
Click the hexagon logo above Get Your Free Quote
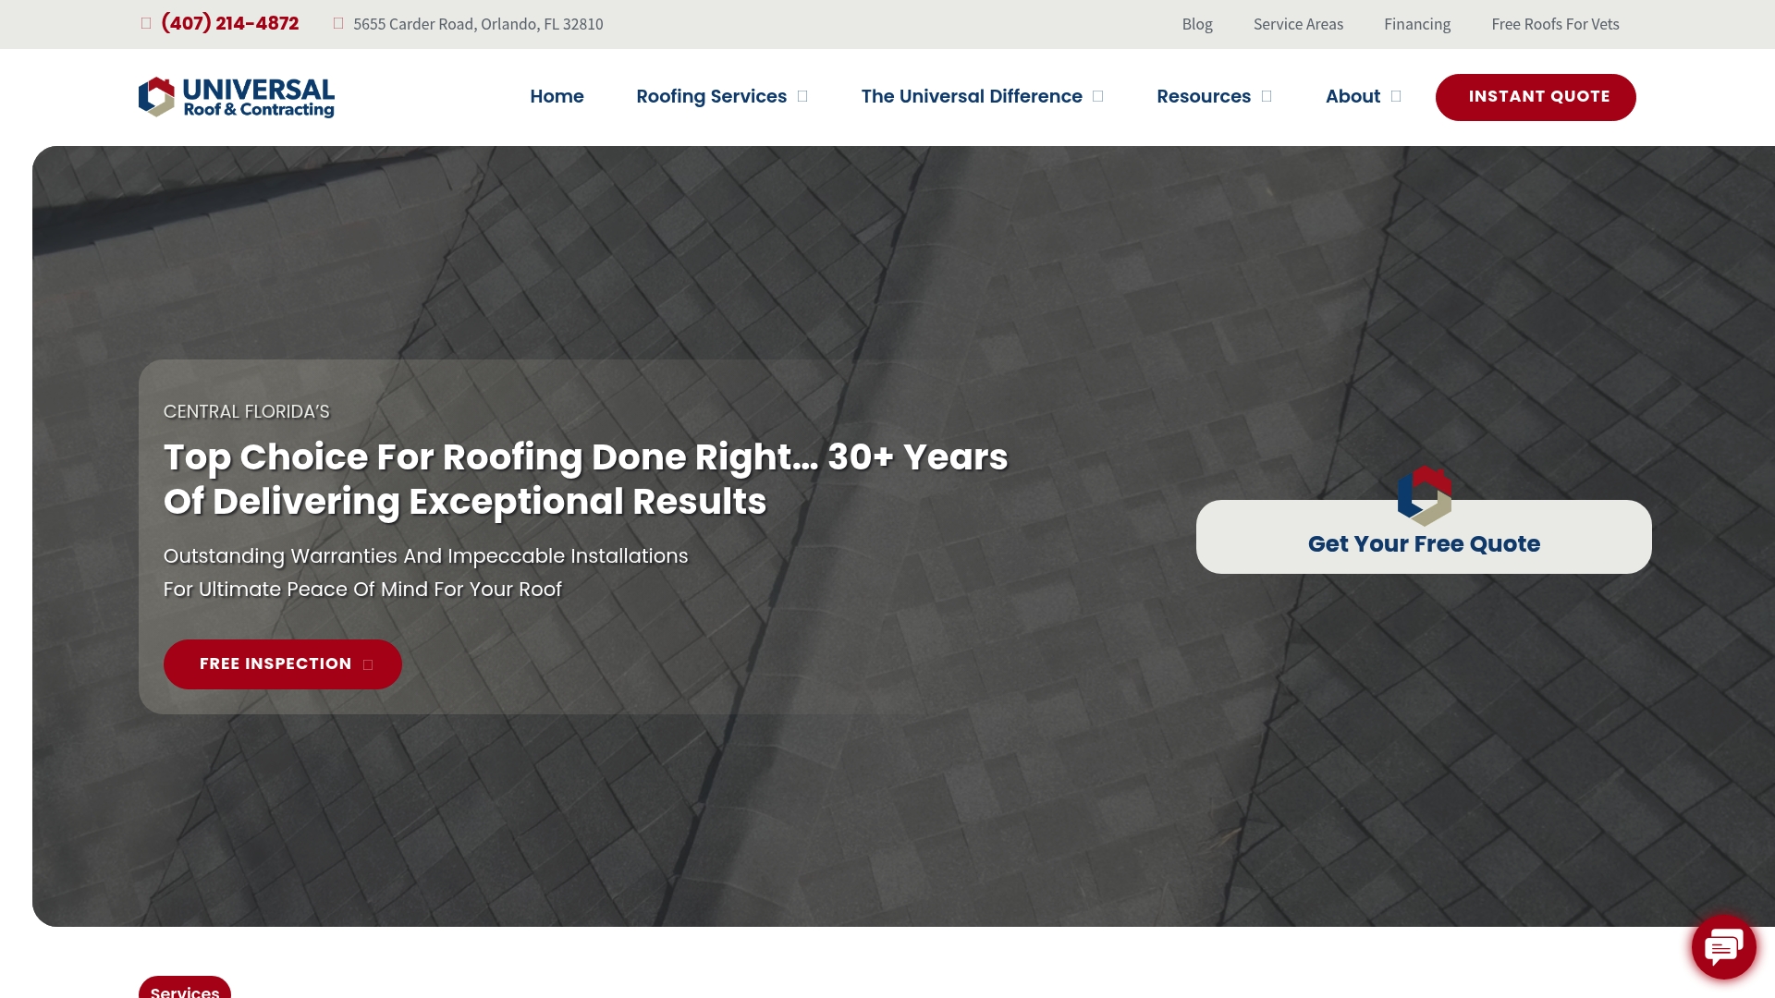[1425, 495]
